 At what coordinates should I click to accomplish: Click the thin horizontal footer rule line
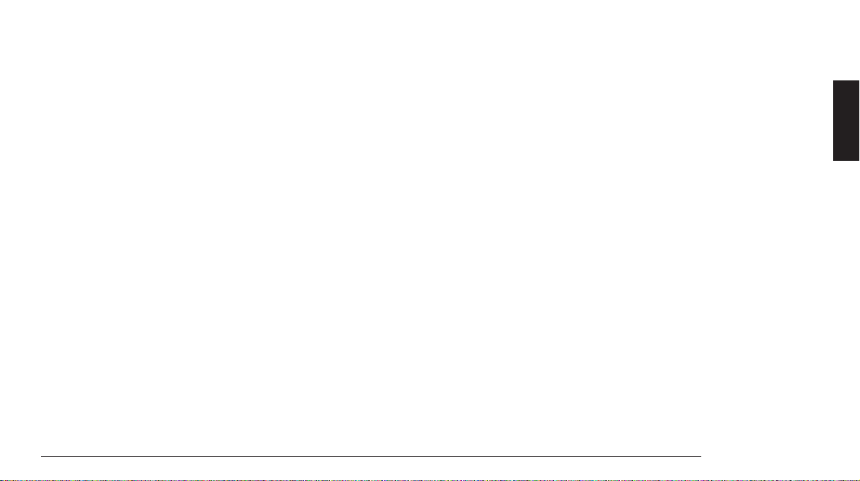[x=371, y=456]
